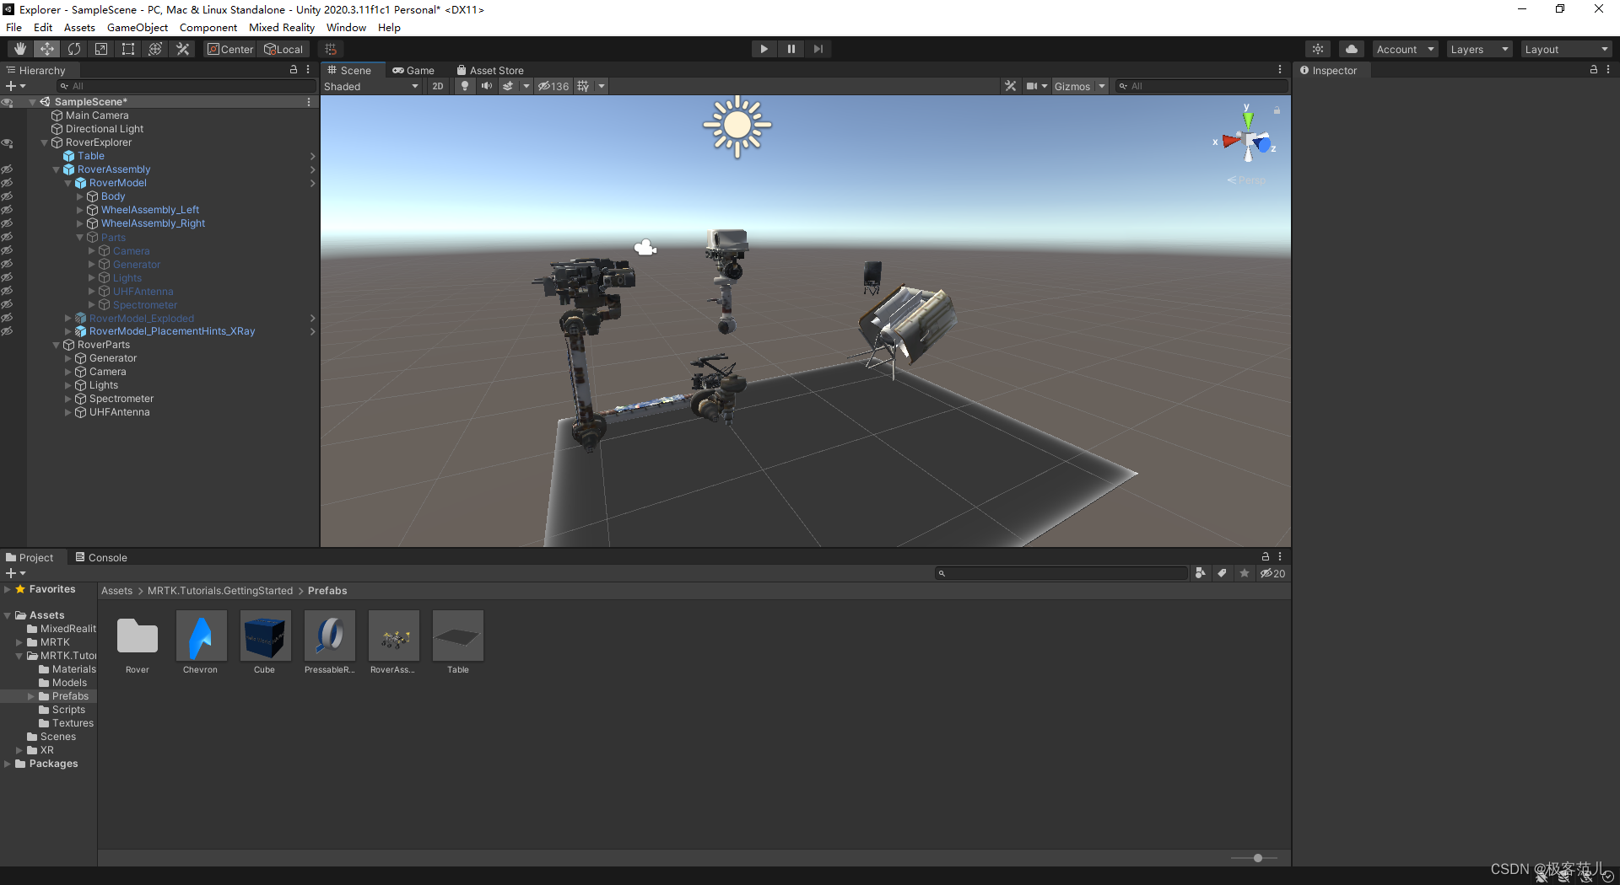
Task: Go to MRTK.Tutorials.GettingStarted breadcrumb
Action: pyautogui.click(x=220, y=591)
